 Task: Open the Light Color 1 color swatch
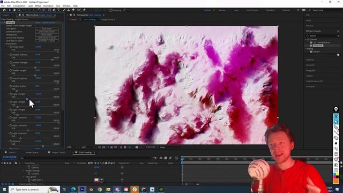[96, 180]
